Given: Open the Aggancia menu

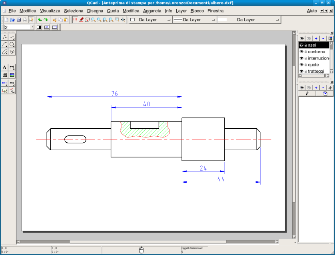Looking at the screenshot, I should point(152,11).
